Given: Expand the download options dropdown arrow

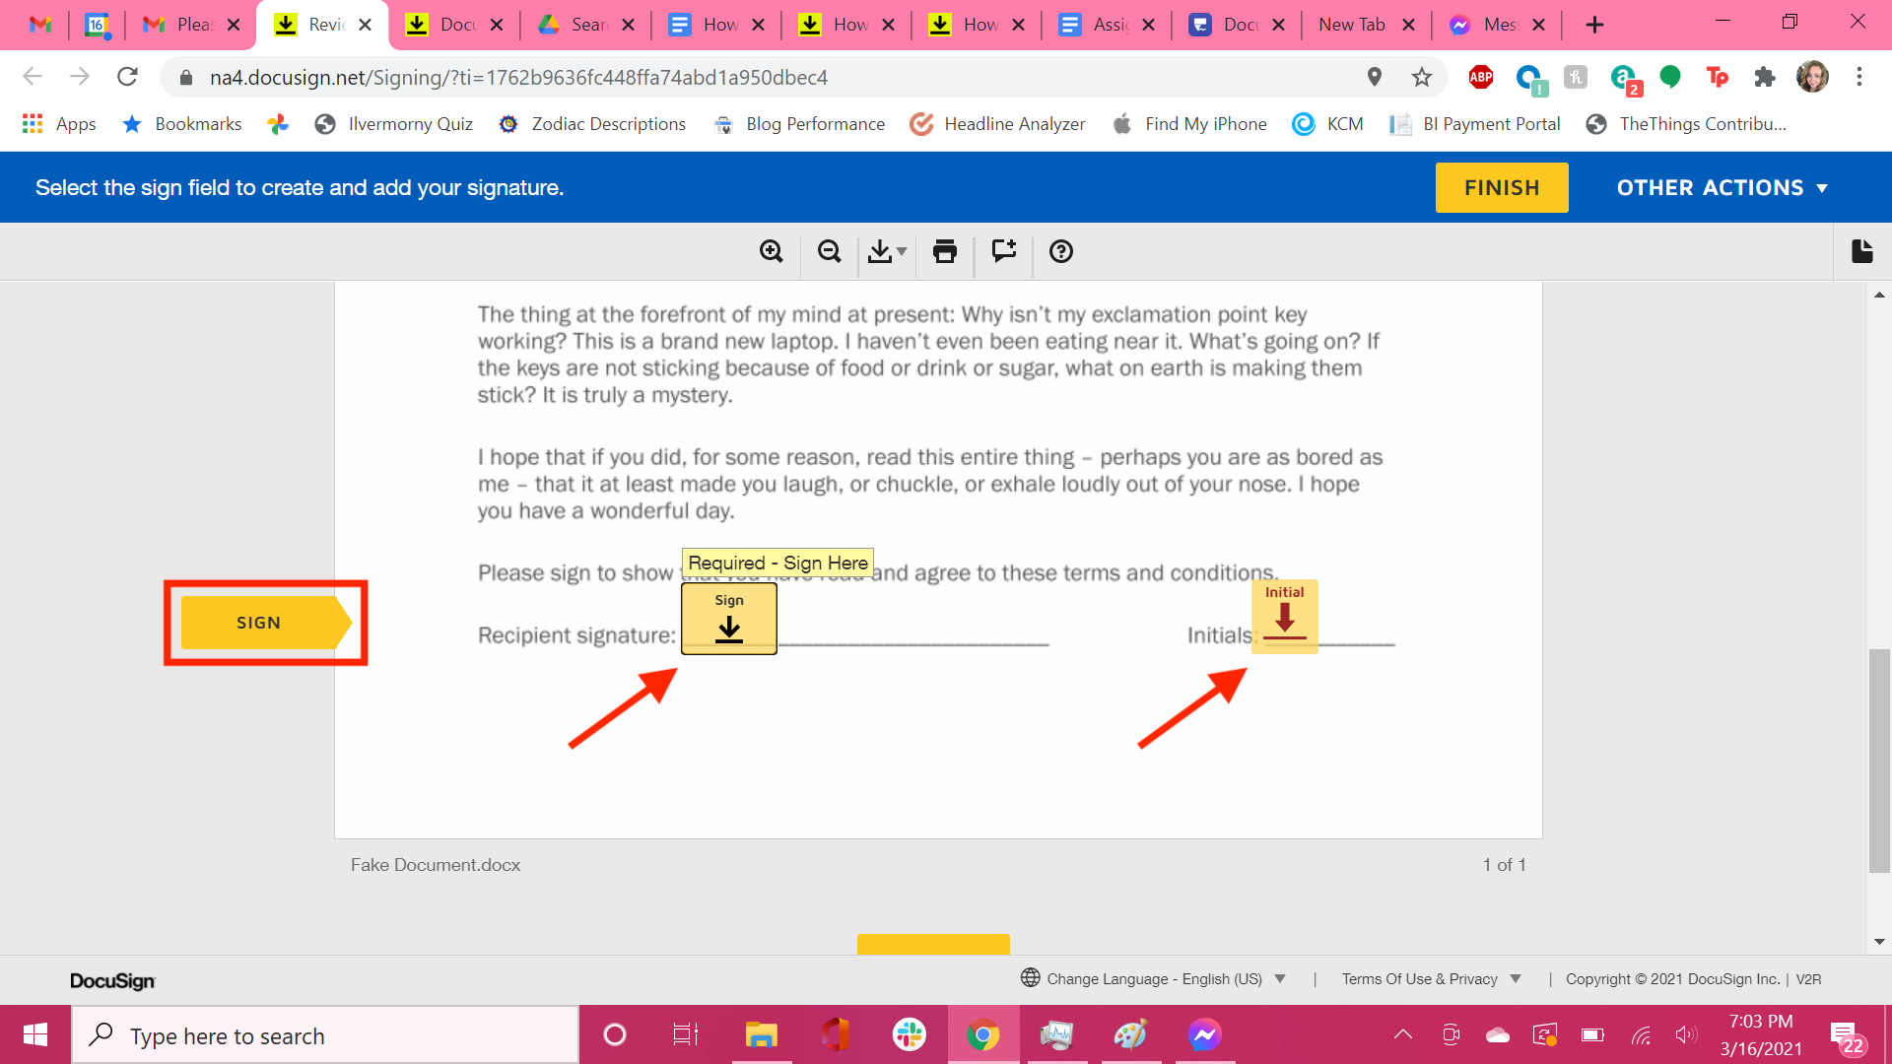Looking at the screenshot, I should pyautogui.click(x=902, y=249).
